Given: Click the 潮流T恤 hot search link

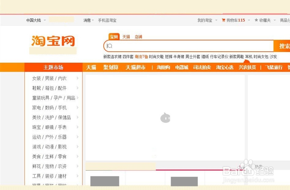Looking at the screenshot, I should [141, 57].
